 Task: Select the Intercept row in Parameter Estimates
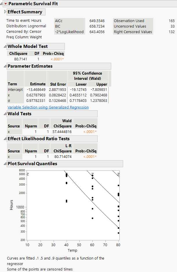[x=15, y=89]
